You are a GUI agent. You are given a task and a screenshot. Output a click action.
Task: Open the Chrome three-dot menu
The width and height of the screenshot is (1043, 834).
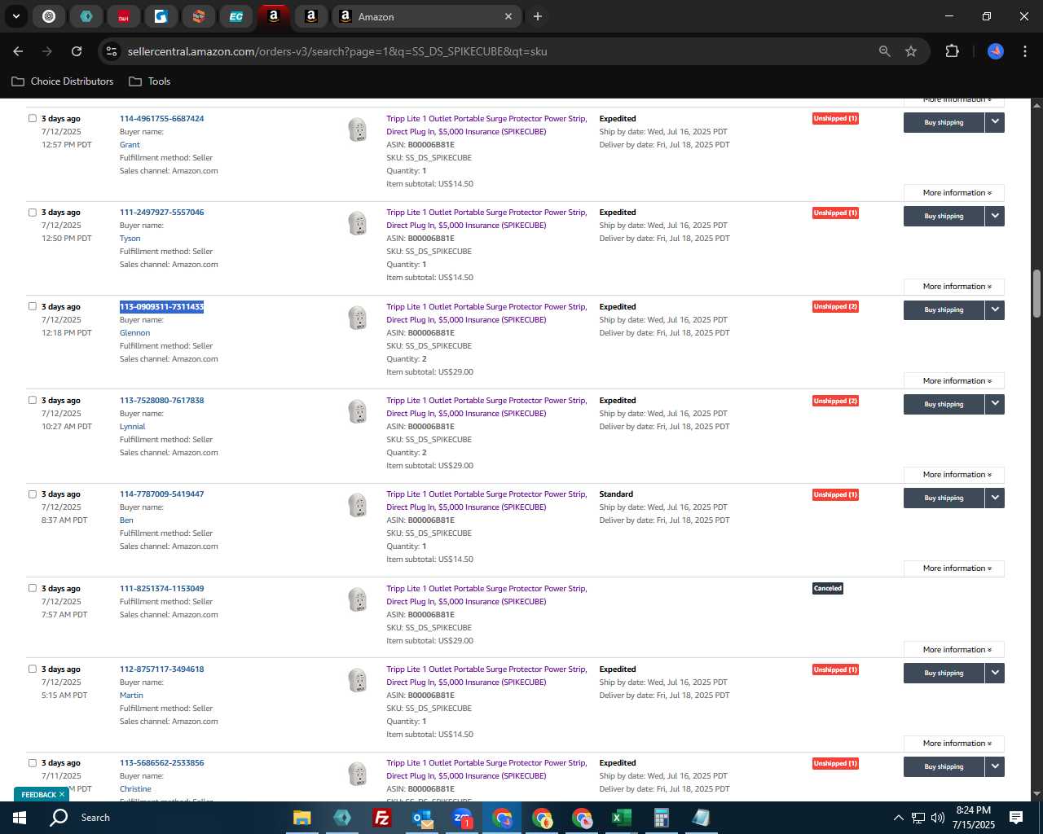[1024, 51]
